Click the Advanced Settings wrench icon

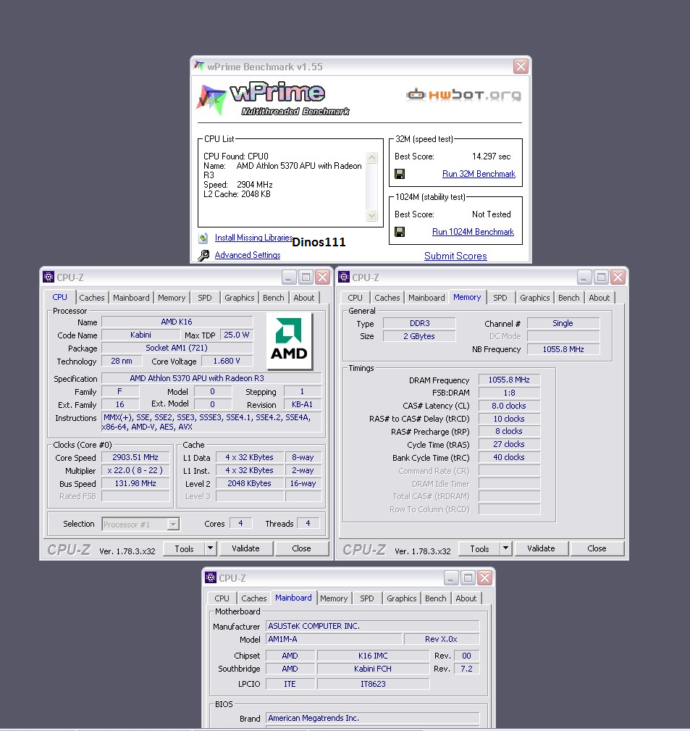click(203, 256)
